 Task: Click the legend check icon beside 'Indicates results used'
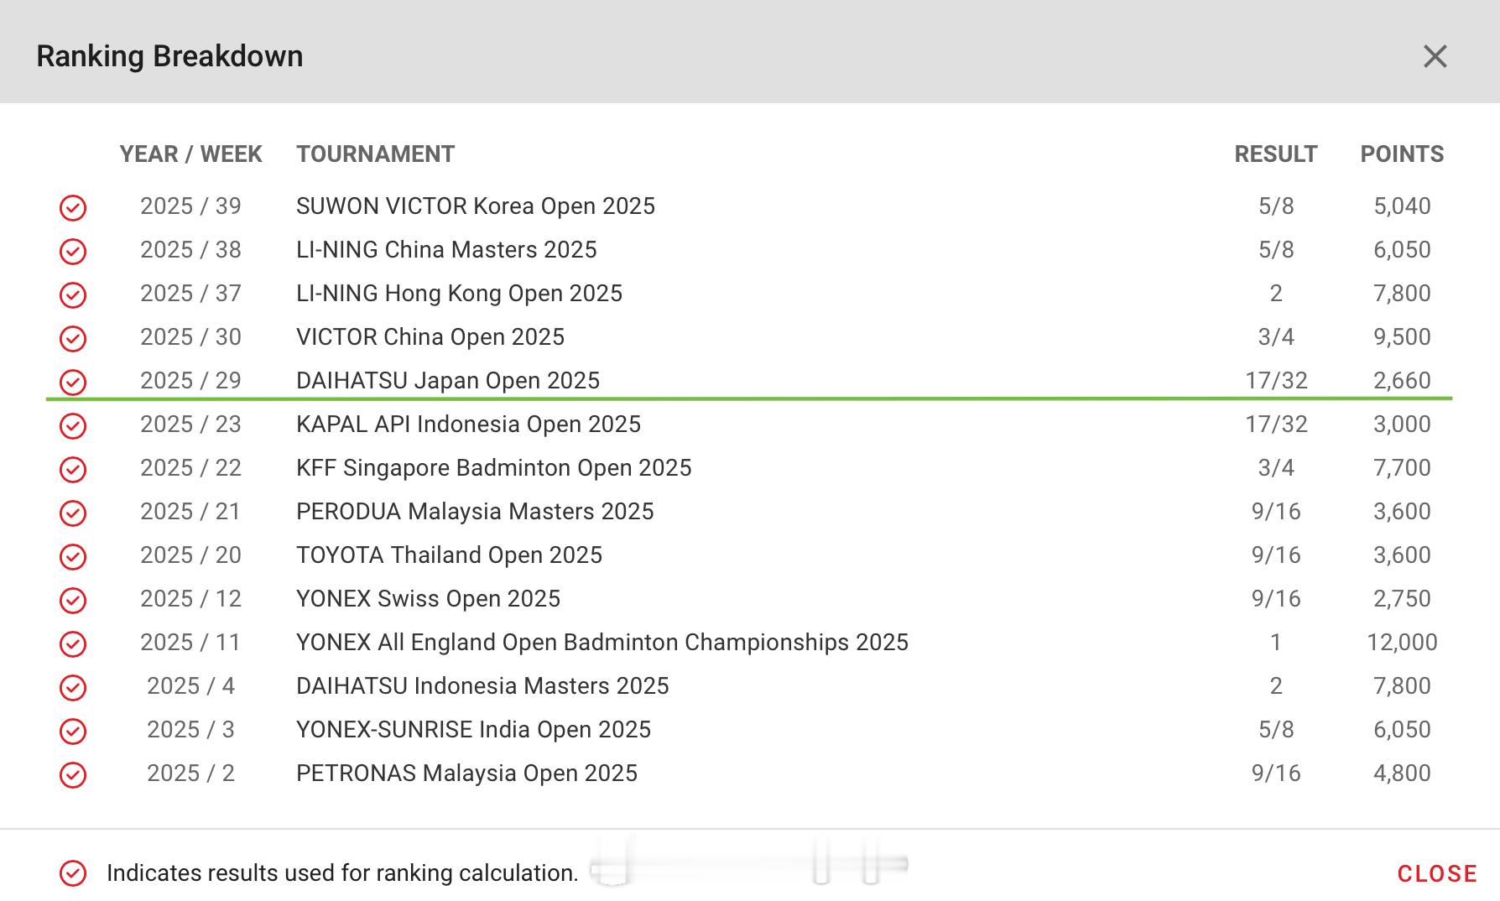point(73,873)
